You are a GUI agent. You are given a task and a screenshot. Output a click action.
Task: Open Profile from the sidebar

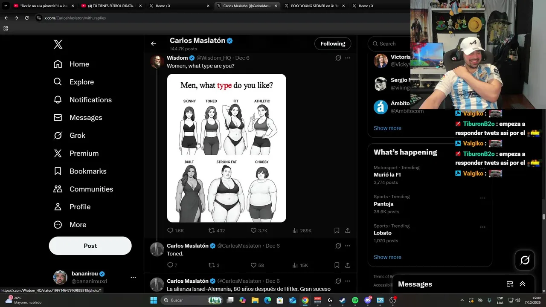click(72, 207)
